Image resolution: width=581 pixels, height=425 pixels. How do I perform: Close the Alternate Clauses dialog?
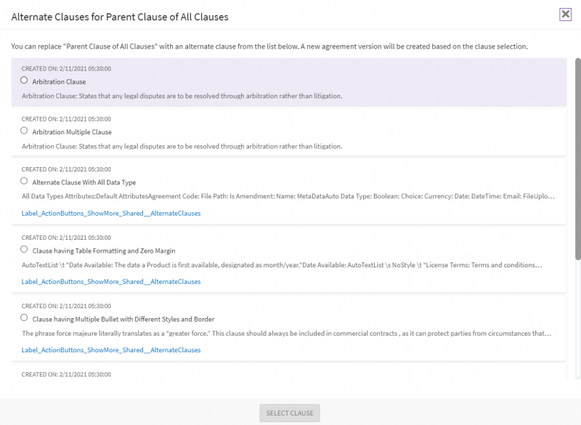[x=566, y=15]
